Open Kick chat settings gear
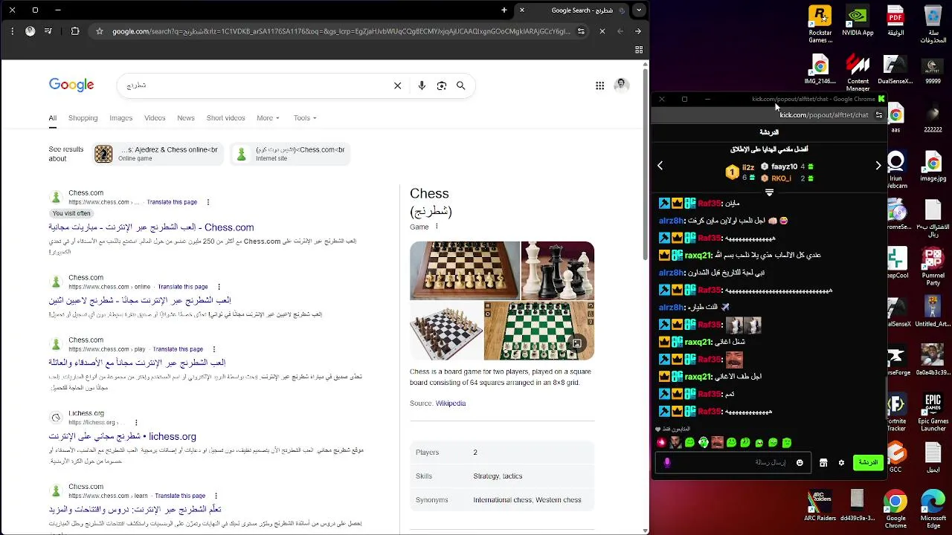Screen dimensions: 952x535 point(841,463)
